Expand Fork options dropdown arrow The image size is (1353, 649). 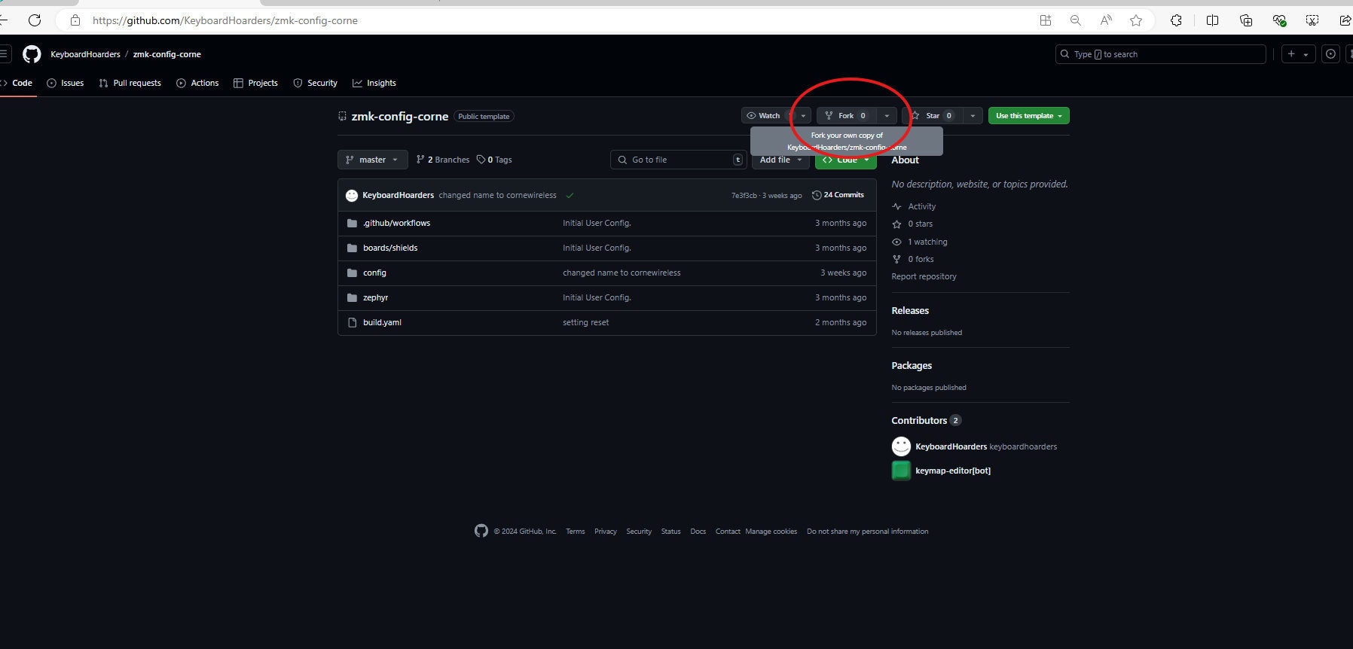click(887, 116)
